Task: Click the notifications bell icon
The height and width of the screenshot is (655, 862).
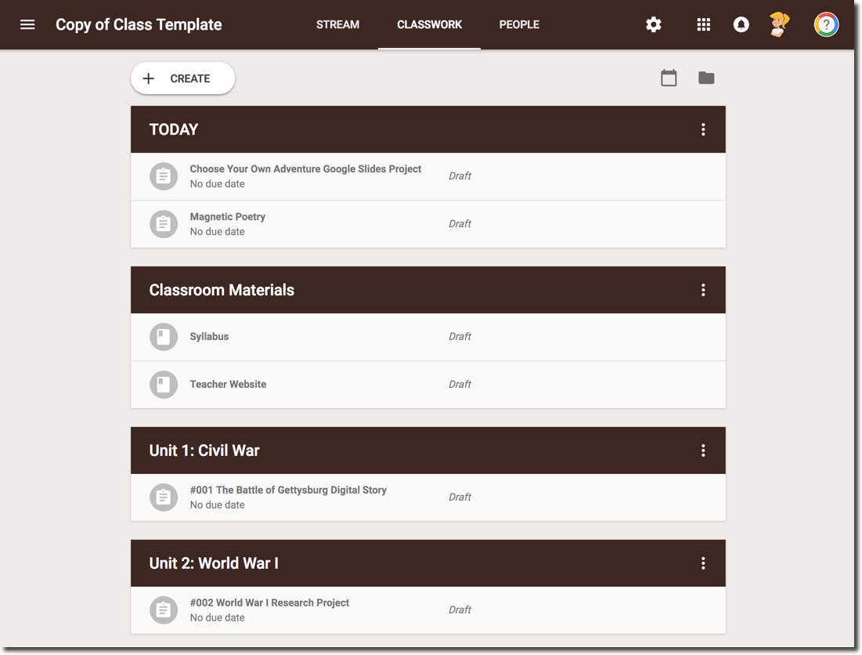Action: pos(741,25)
